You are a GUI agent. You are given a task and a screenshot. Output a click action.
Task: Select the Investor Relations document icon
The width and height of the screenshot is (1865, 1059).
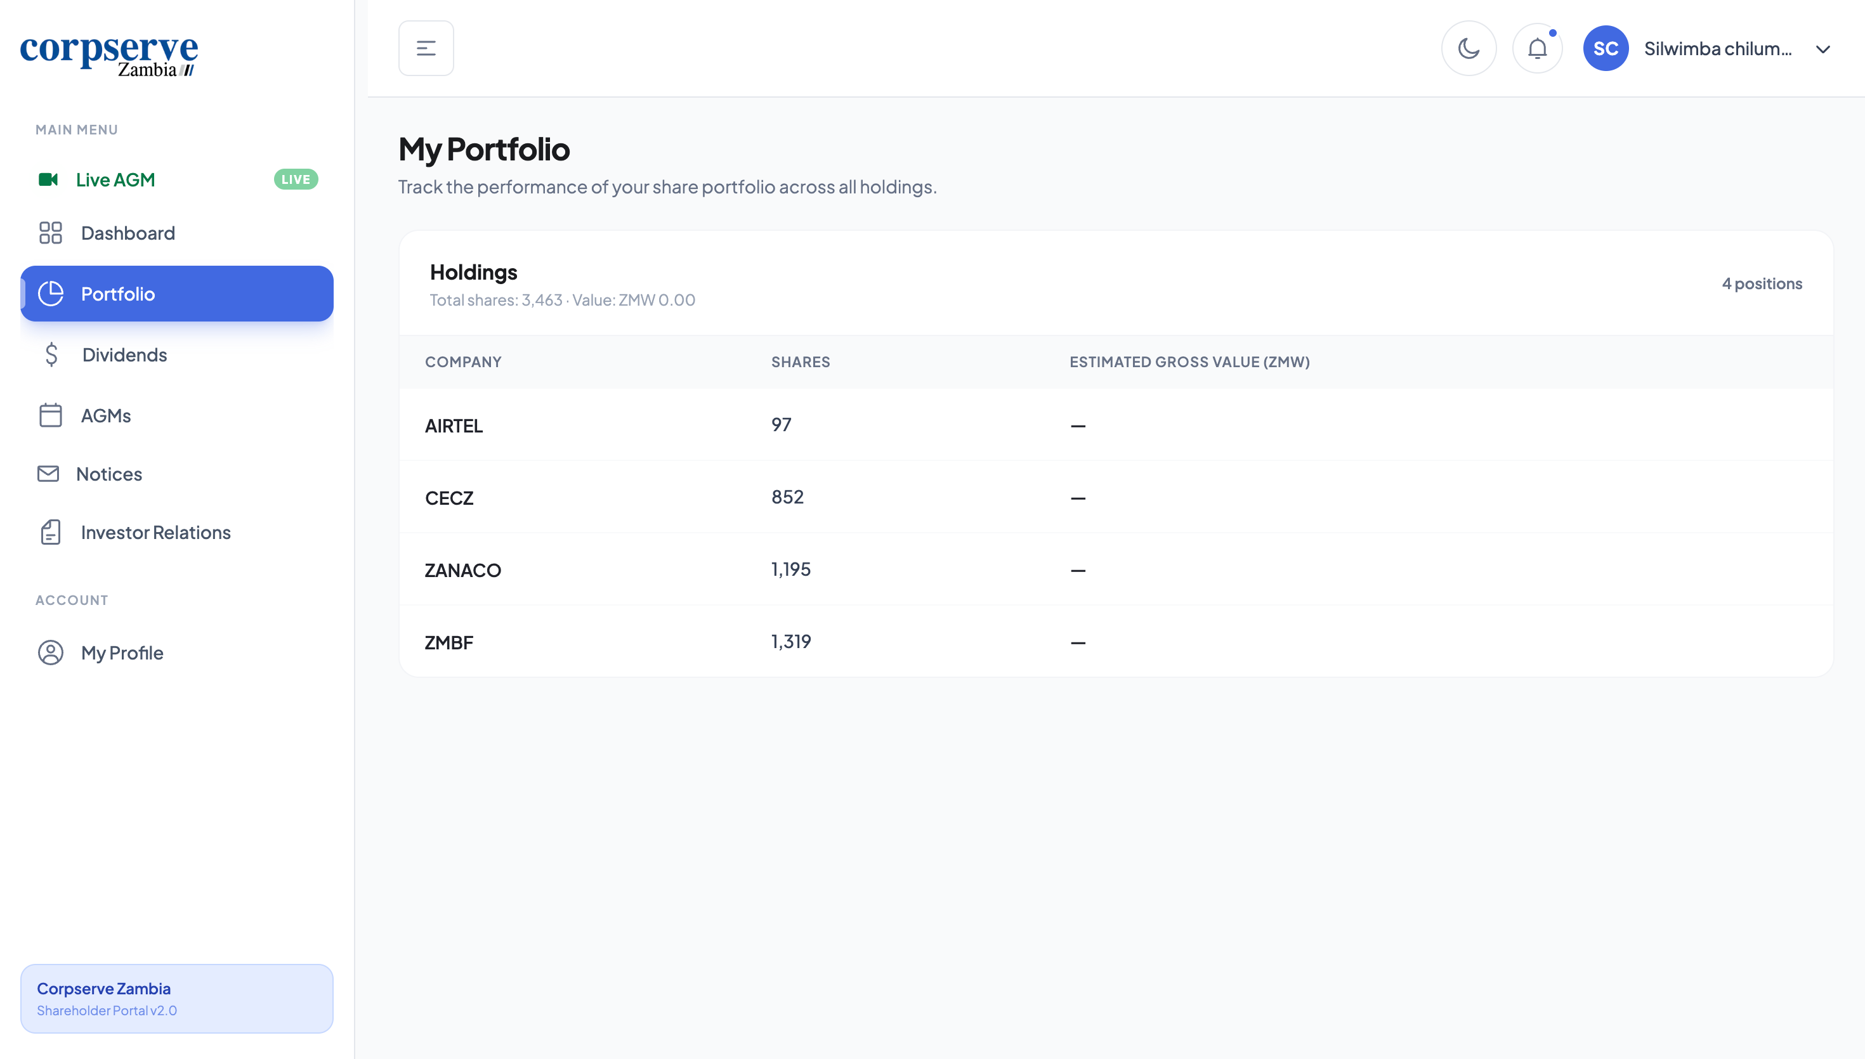49,531
